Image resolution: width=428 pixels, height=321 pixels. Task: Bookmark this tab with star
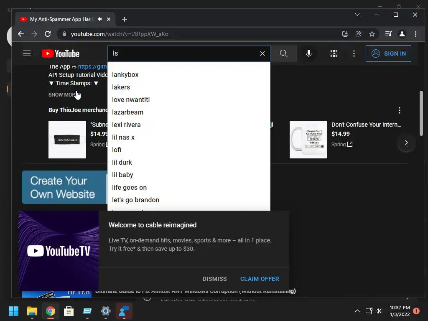pyautogui.click(x=372, y=34)
